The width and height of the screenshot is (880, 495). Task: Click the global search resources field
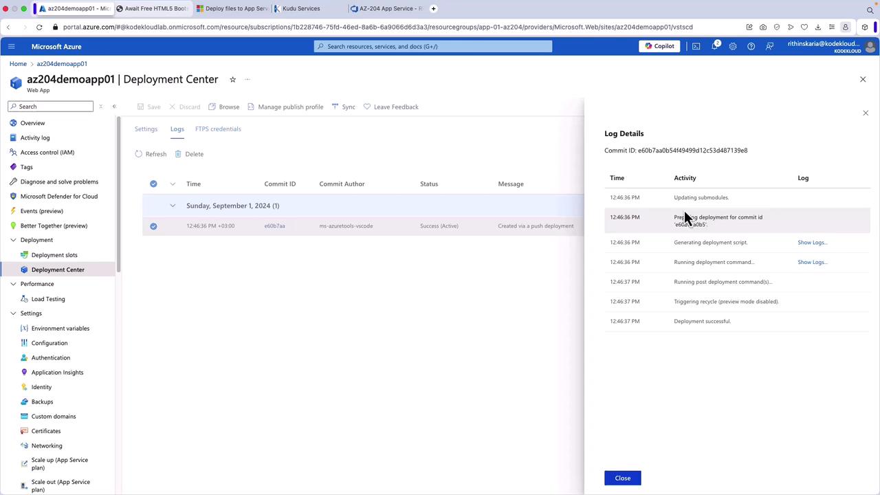[433, 46]
